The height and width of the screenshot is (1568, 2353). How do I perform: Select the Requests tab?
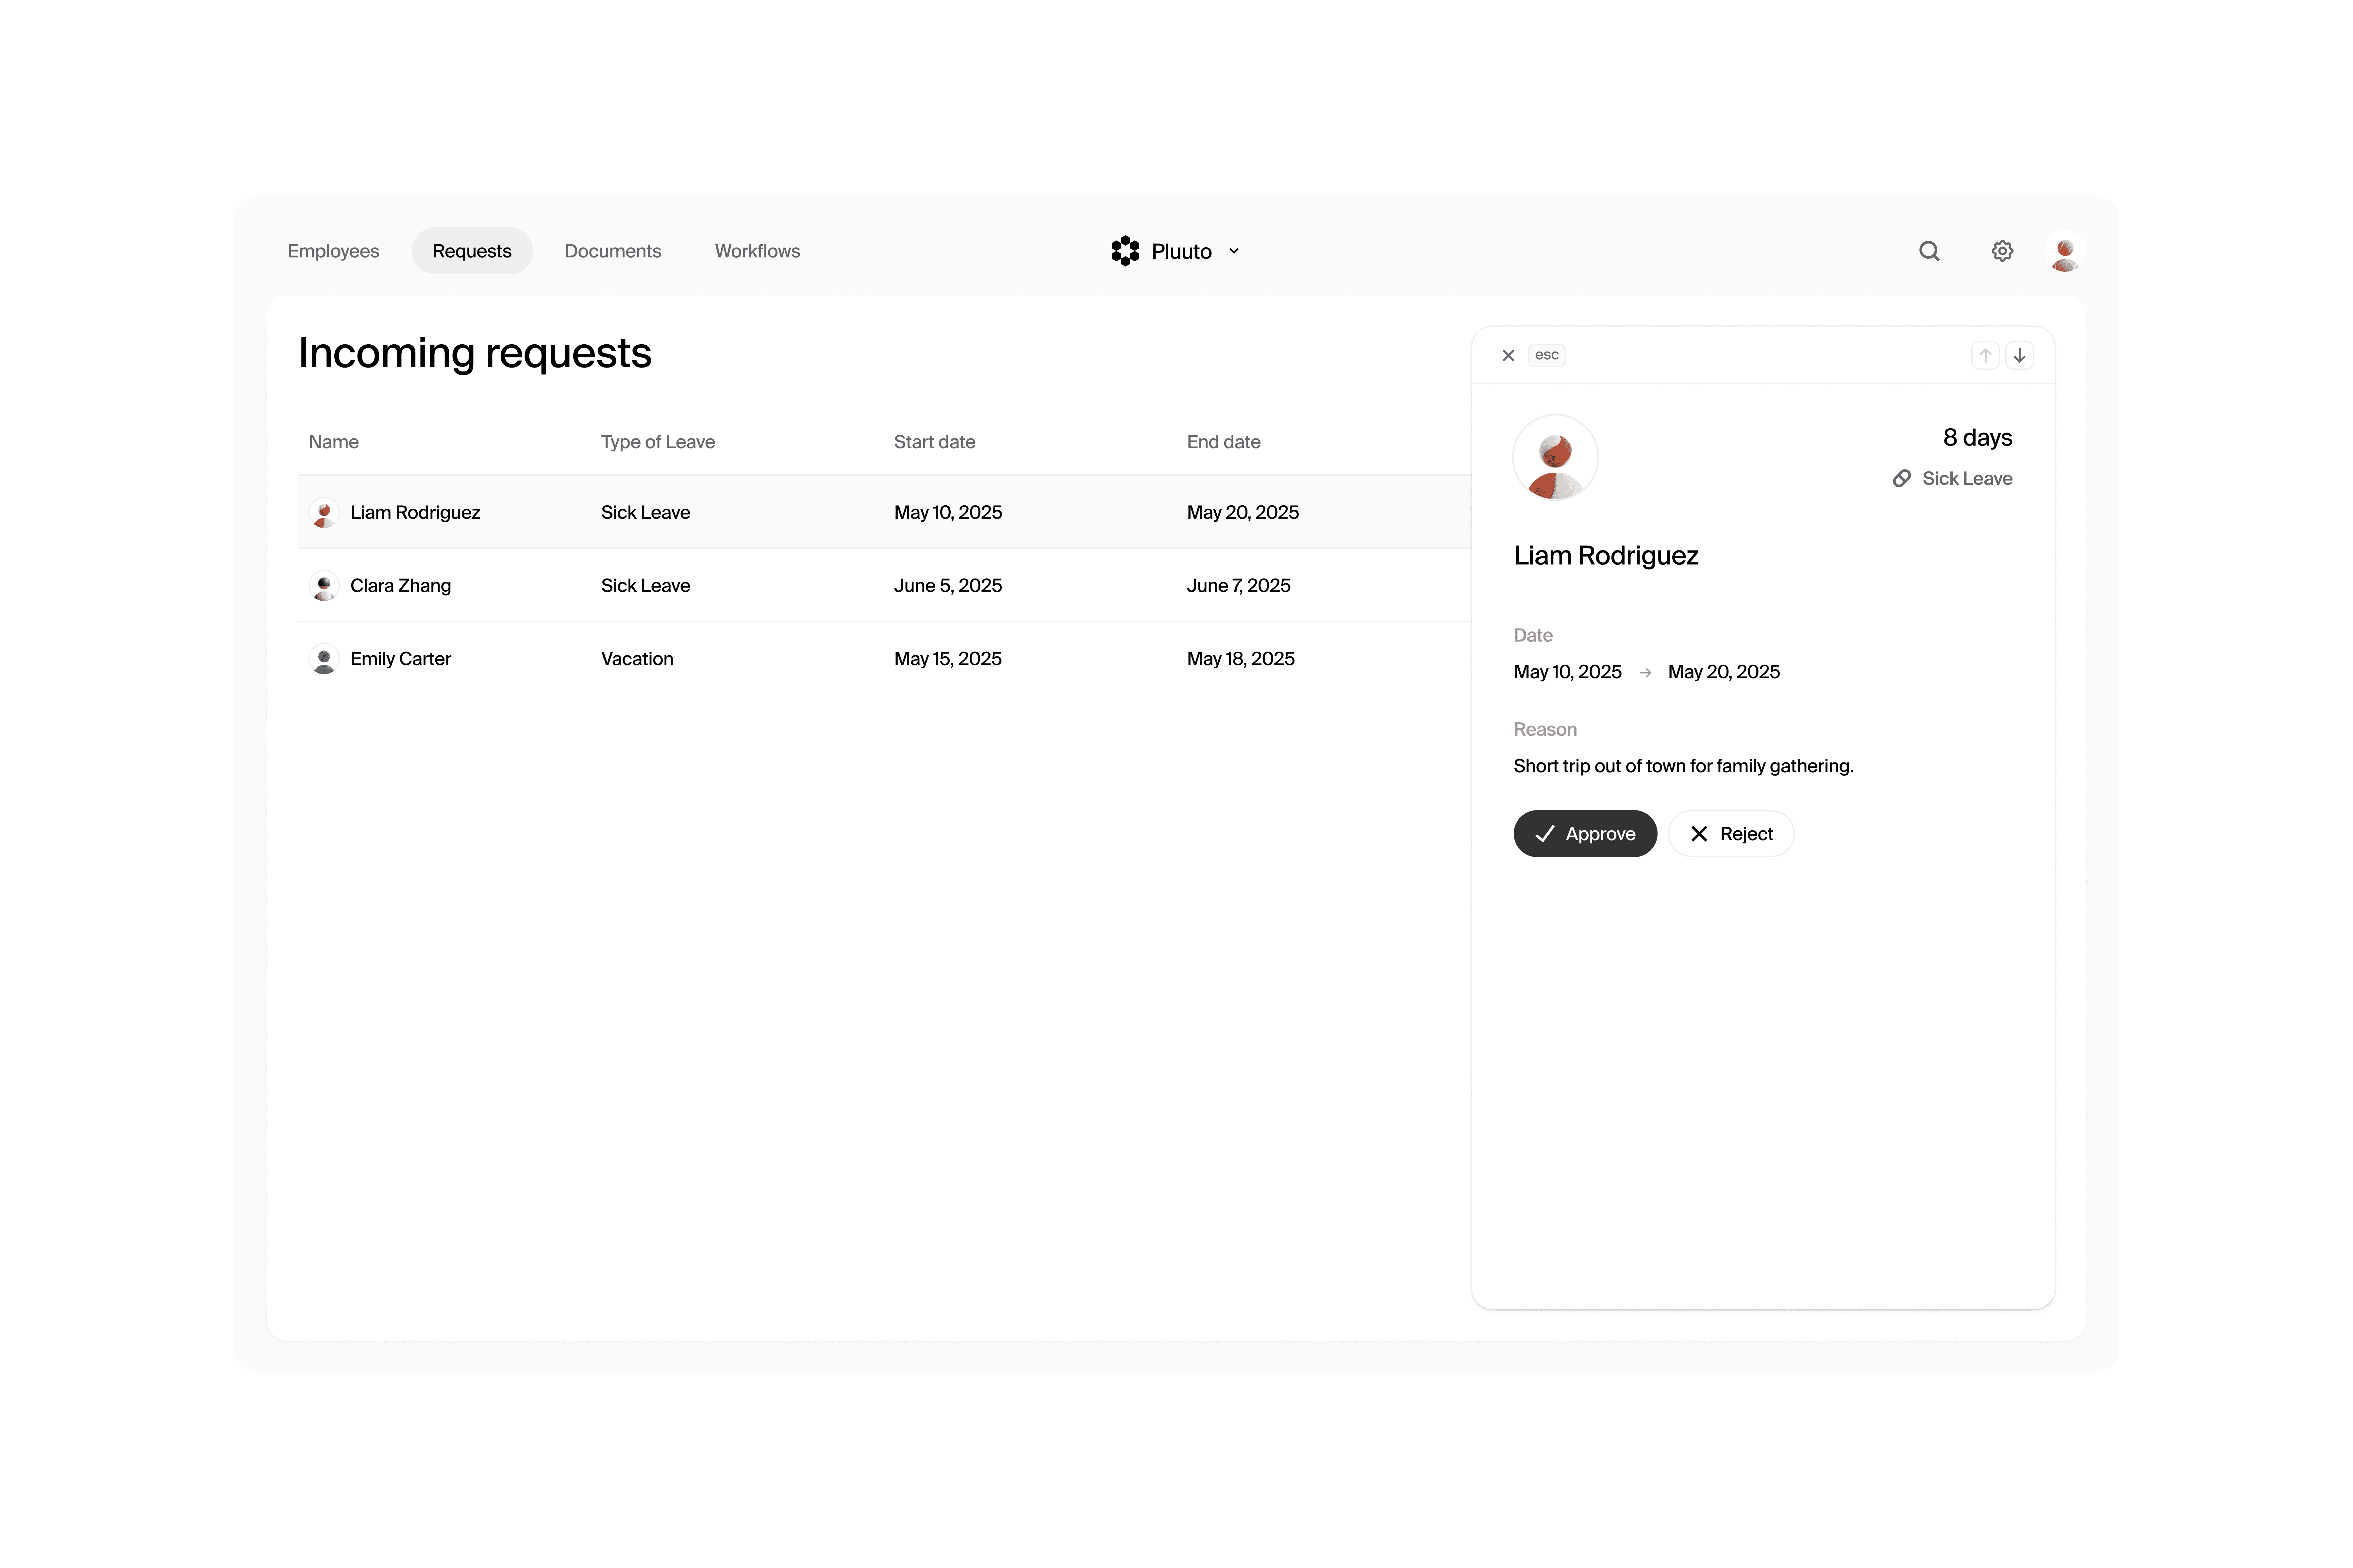pyautogui.click(x=471, y=251)
